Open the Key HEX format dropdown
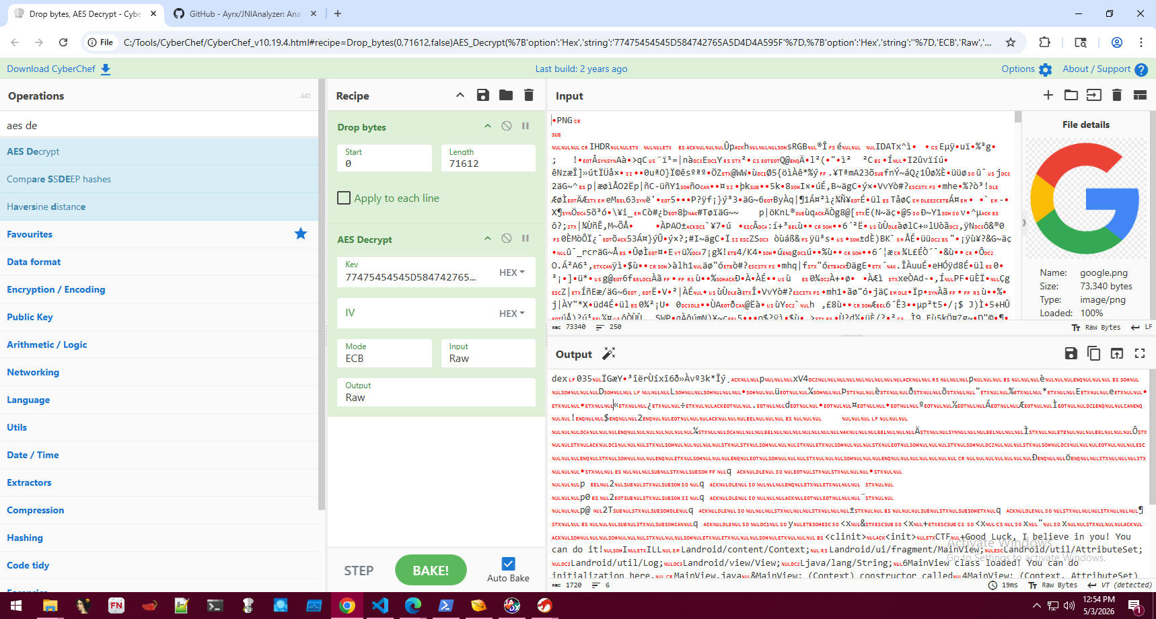Image resolution: width=1156 pixels, height=619 pixels. coord(512,272)
